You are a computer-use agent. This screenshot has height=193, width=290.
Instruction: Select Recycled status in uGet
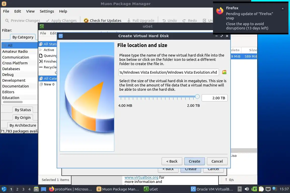point(48,67)
